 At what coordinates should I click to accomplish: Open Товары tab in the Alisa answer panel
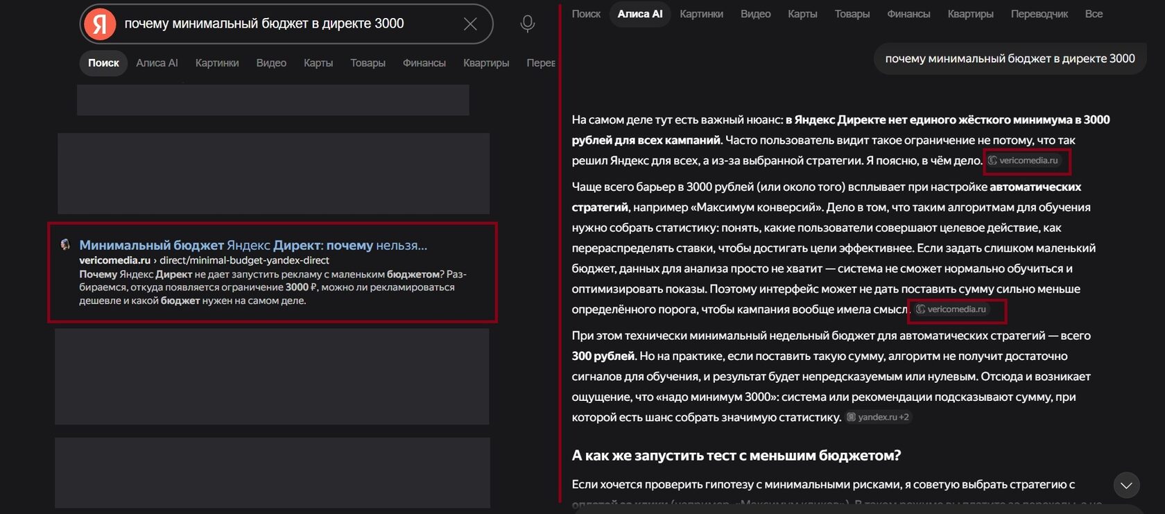[x=852, y=14]
